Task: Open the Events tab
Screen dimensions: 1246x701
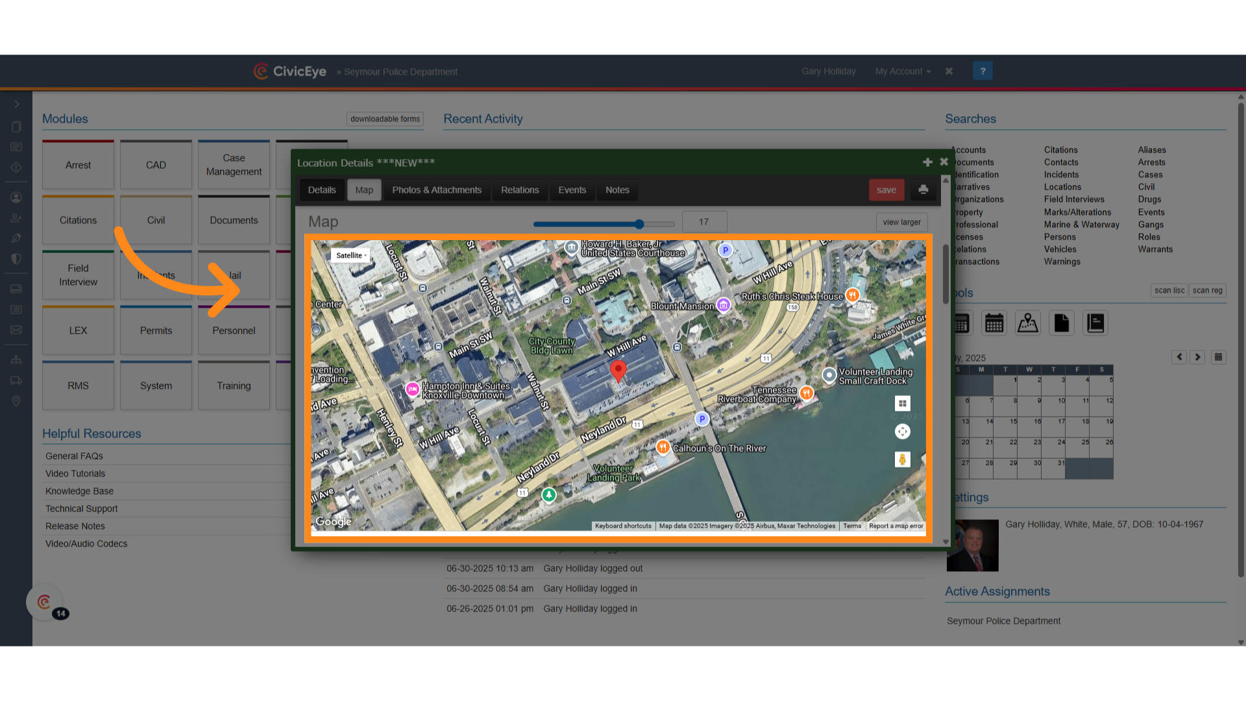Action: 572,190
